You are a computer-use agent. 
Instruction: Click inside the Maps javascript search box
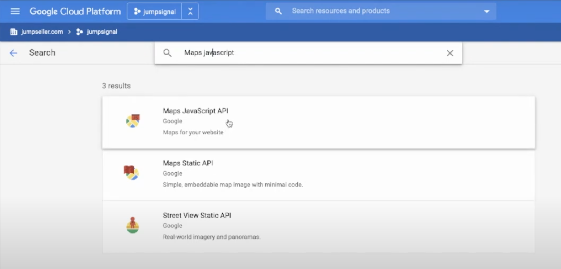[308, 53]
